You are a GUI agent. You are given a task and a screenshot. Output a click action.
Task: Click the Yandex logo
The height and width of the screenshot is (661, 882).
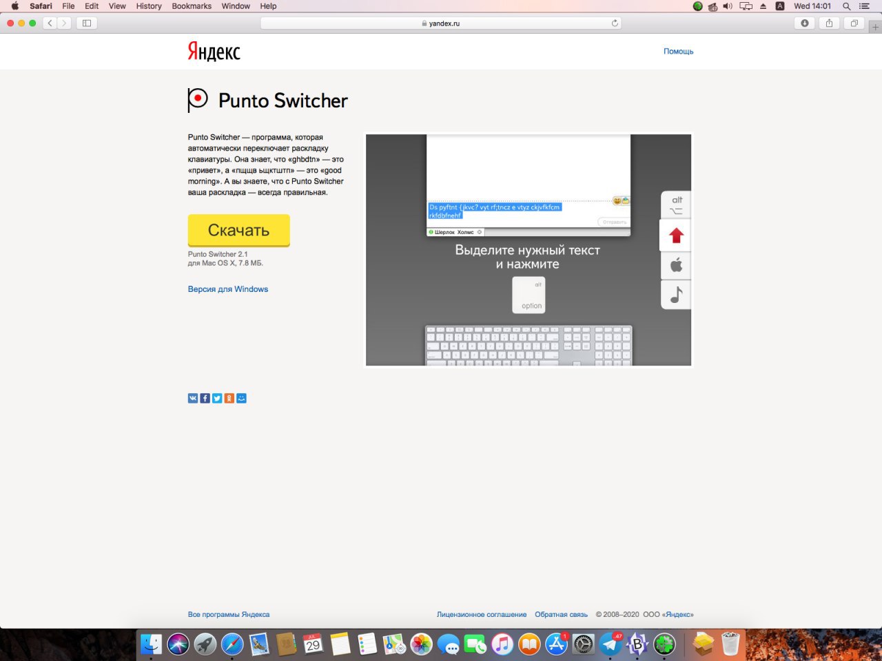[x=214, y=51]
